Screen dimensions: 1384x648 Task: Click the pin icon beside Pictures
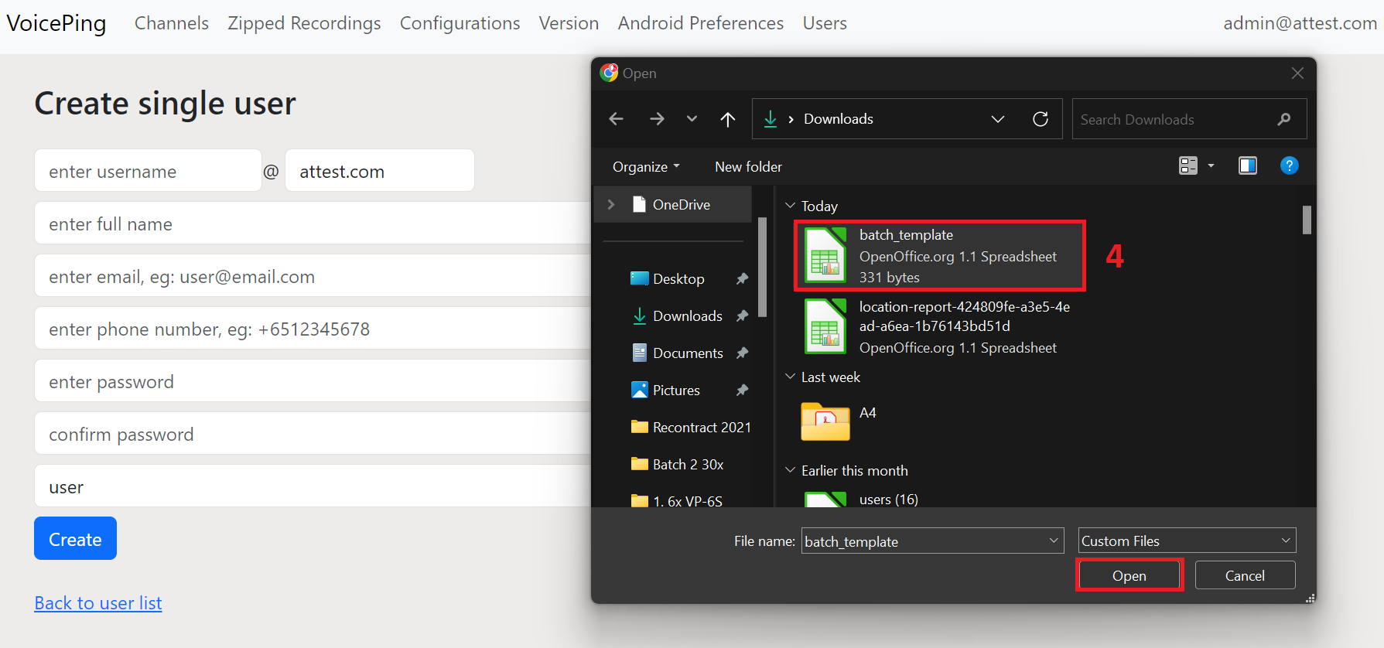(742, 391)
